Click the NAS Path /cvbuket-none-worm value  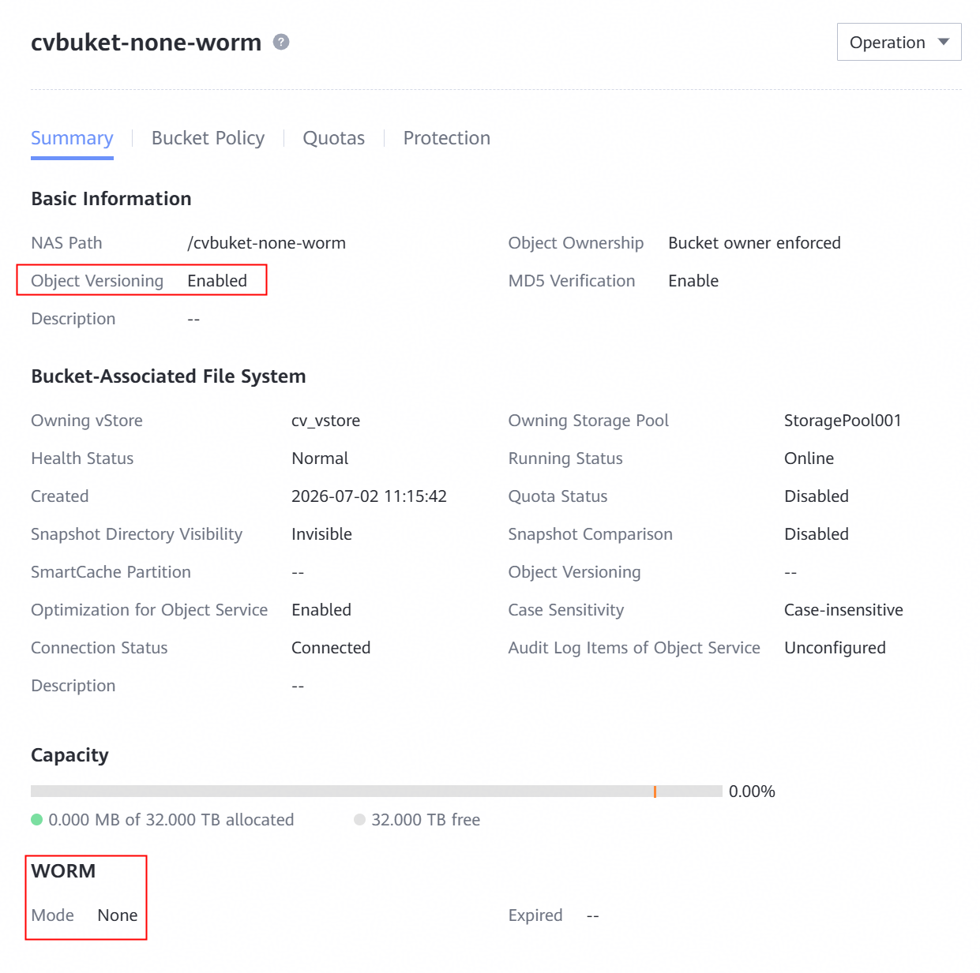pyautogui.click(x=266, y=243)
